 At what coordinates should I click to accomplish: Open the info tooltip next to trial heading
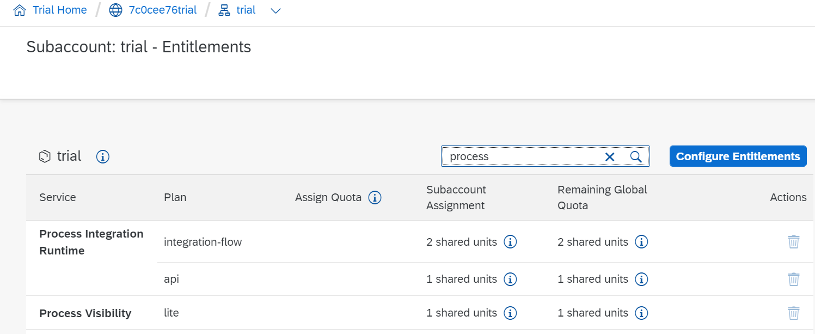[102, 156]
